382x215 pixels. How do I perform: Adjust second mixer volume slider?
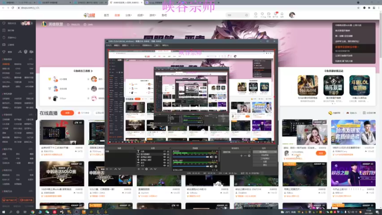(x=191, y=166)
